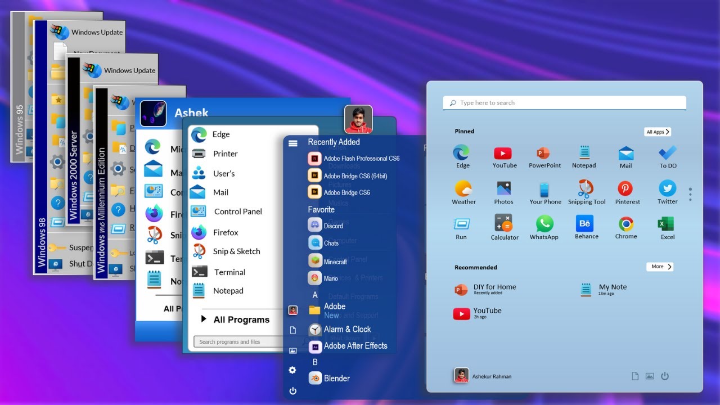The image size is (720, 405).
Task: Open Snipping Tool from pinned apps
Action: [x=586, y=192]
